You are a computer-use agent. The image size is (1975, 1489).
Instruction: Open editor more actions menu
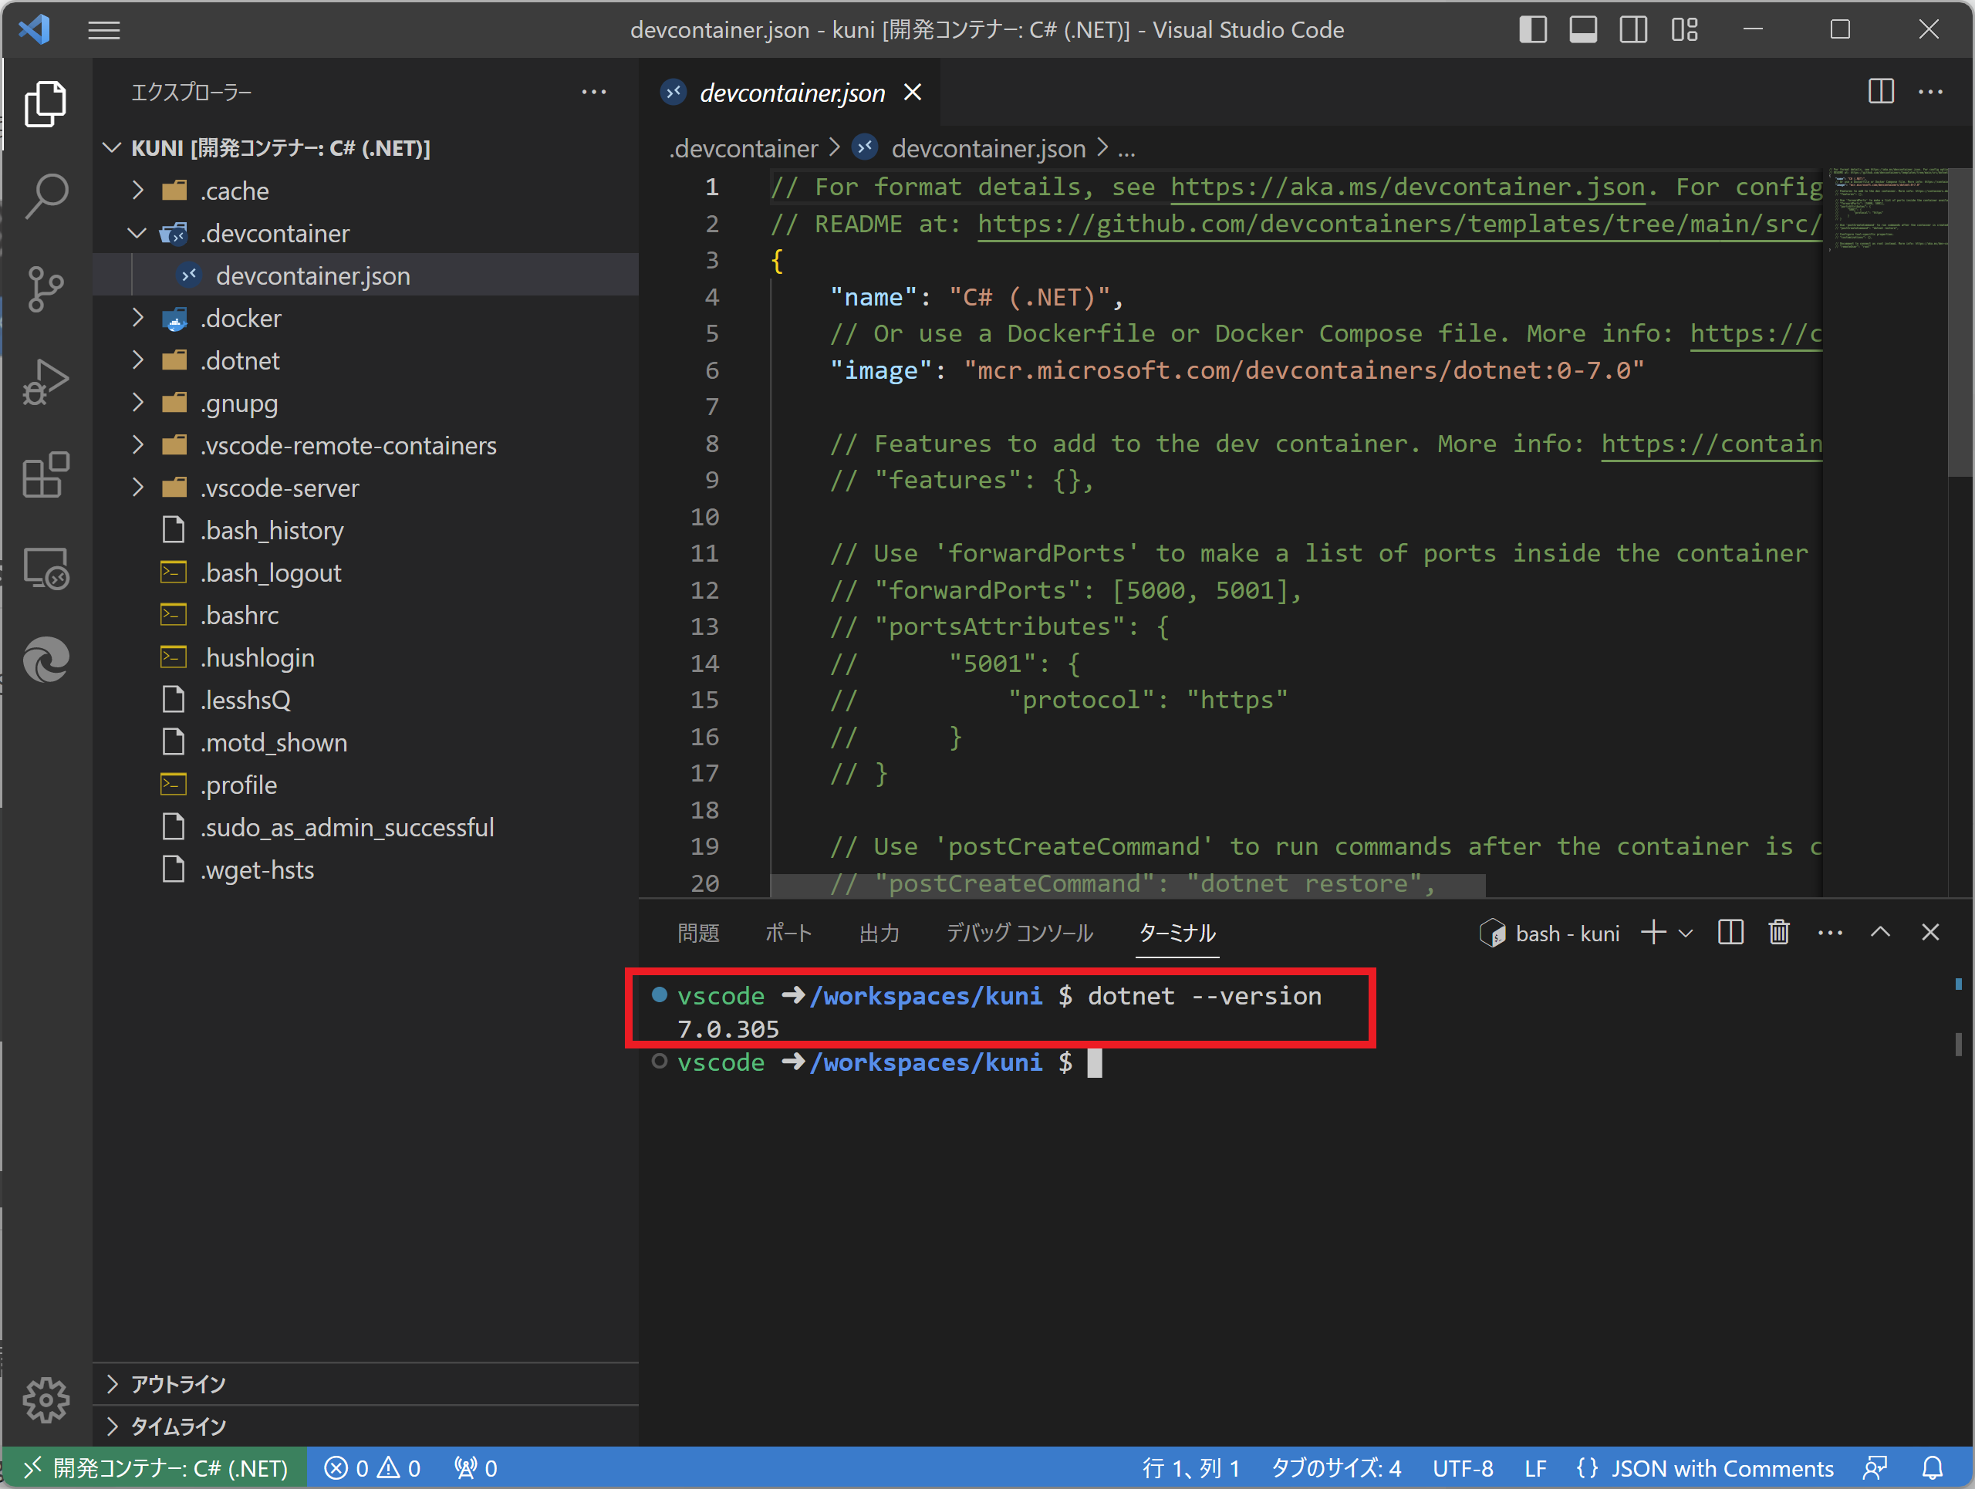coord(1930,92)
